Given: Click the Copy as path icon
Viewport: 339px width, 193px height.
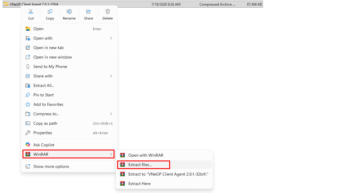Looking at the screenshot, I should tap(28, 124).
